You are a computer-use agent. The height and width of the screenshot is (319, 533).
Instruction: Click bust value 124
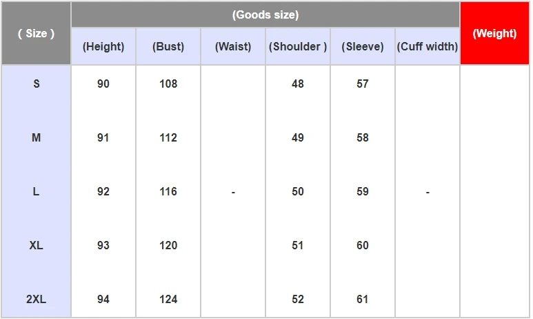168,299
